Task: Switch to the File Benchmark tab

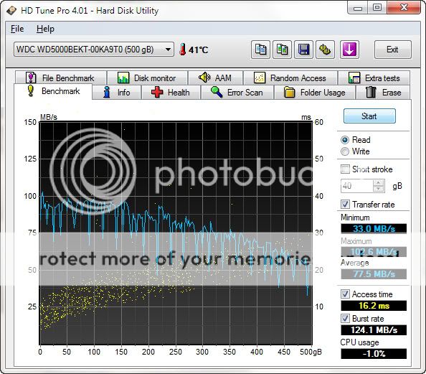Action: tap(60, 78)
